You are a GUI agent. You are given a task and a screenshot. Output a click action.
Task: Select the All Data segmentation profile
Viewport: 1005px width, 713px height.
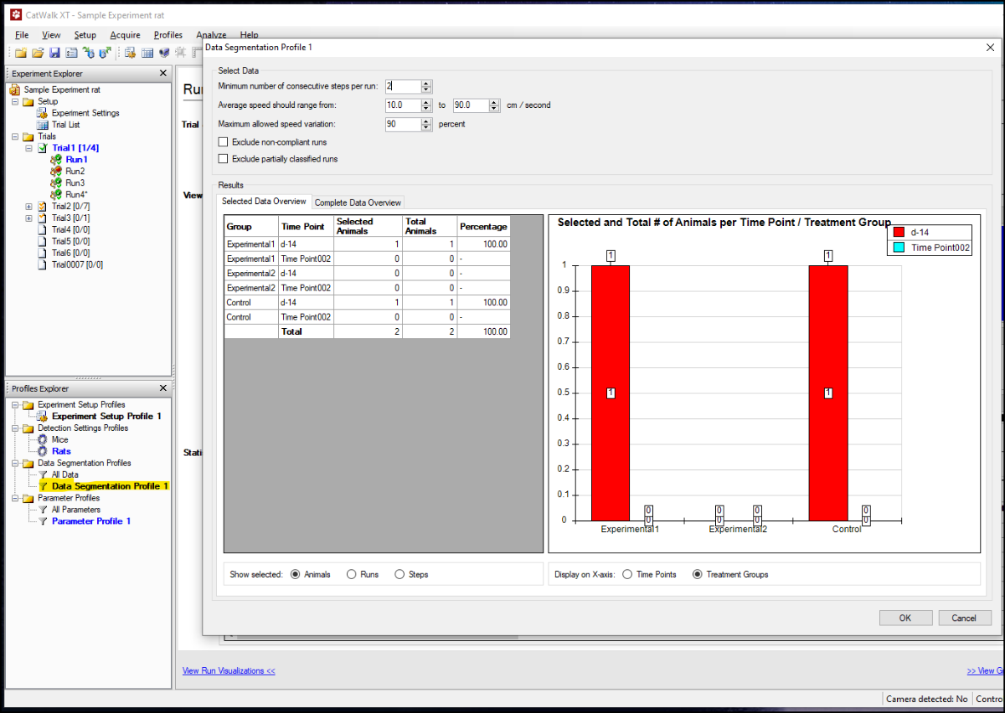(x=64, y=474)
